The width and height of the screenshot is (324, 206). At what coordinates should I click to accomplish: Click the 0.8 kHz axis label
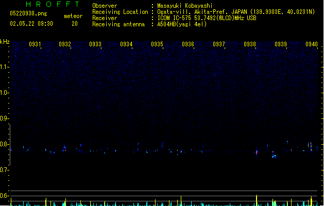pyautogui.click(x=4, y=144)
